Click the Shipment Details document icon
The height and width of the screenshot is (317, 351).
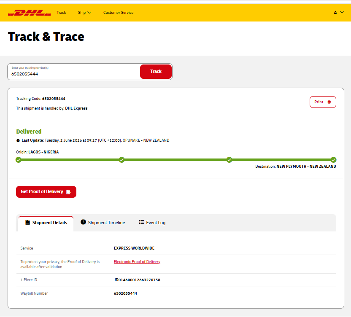pos(27,223)
